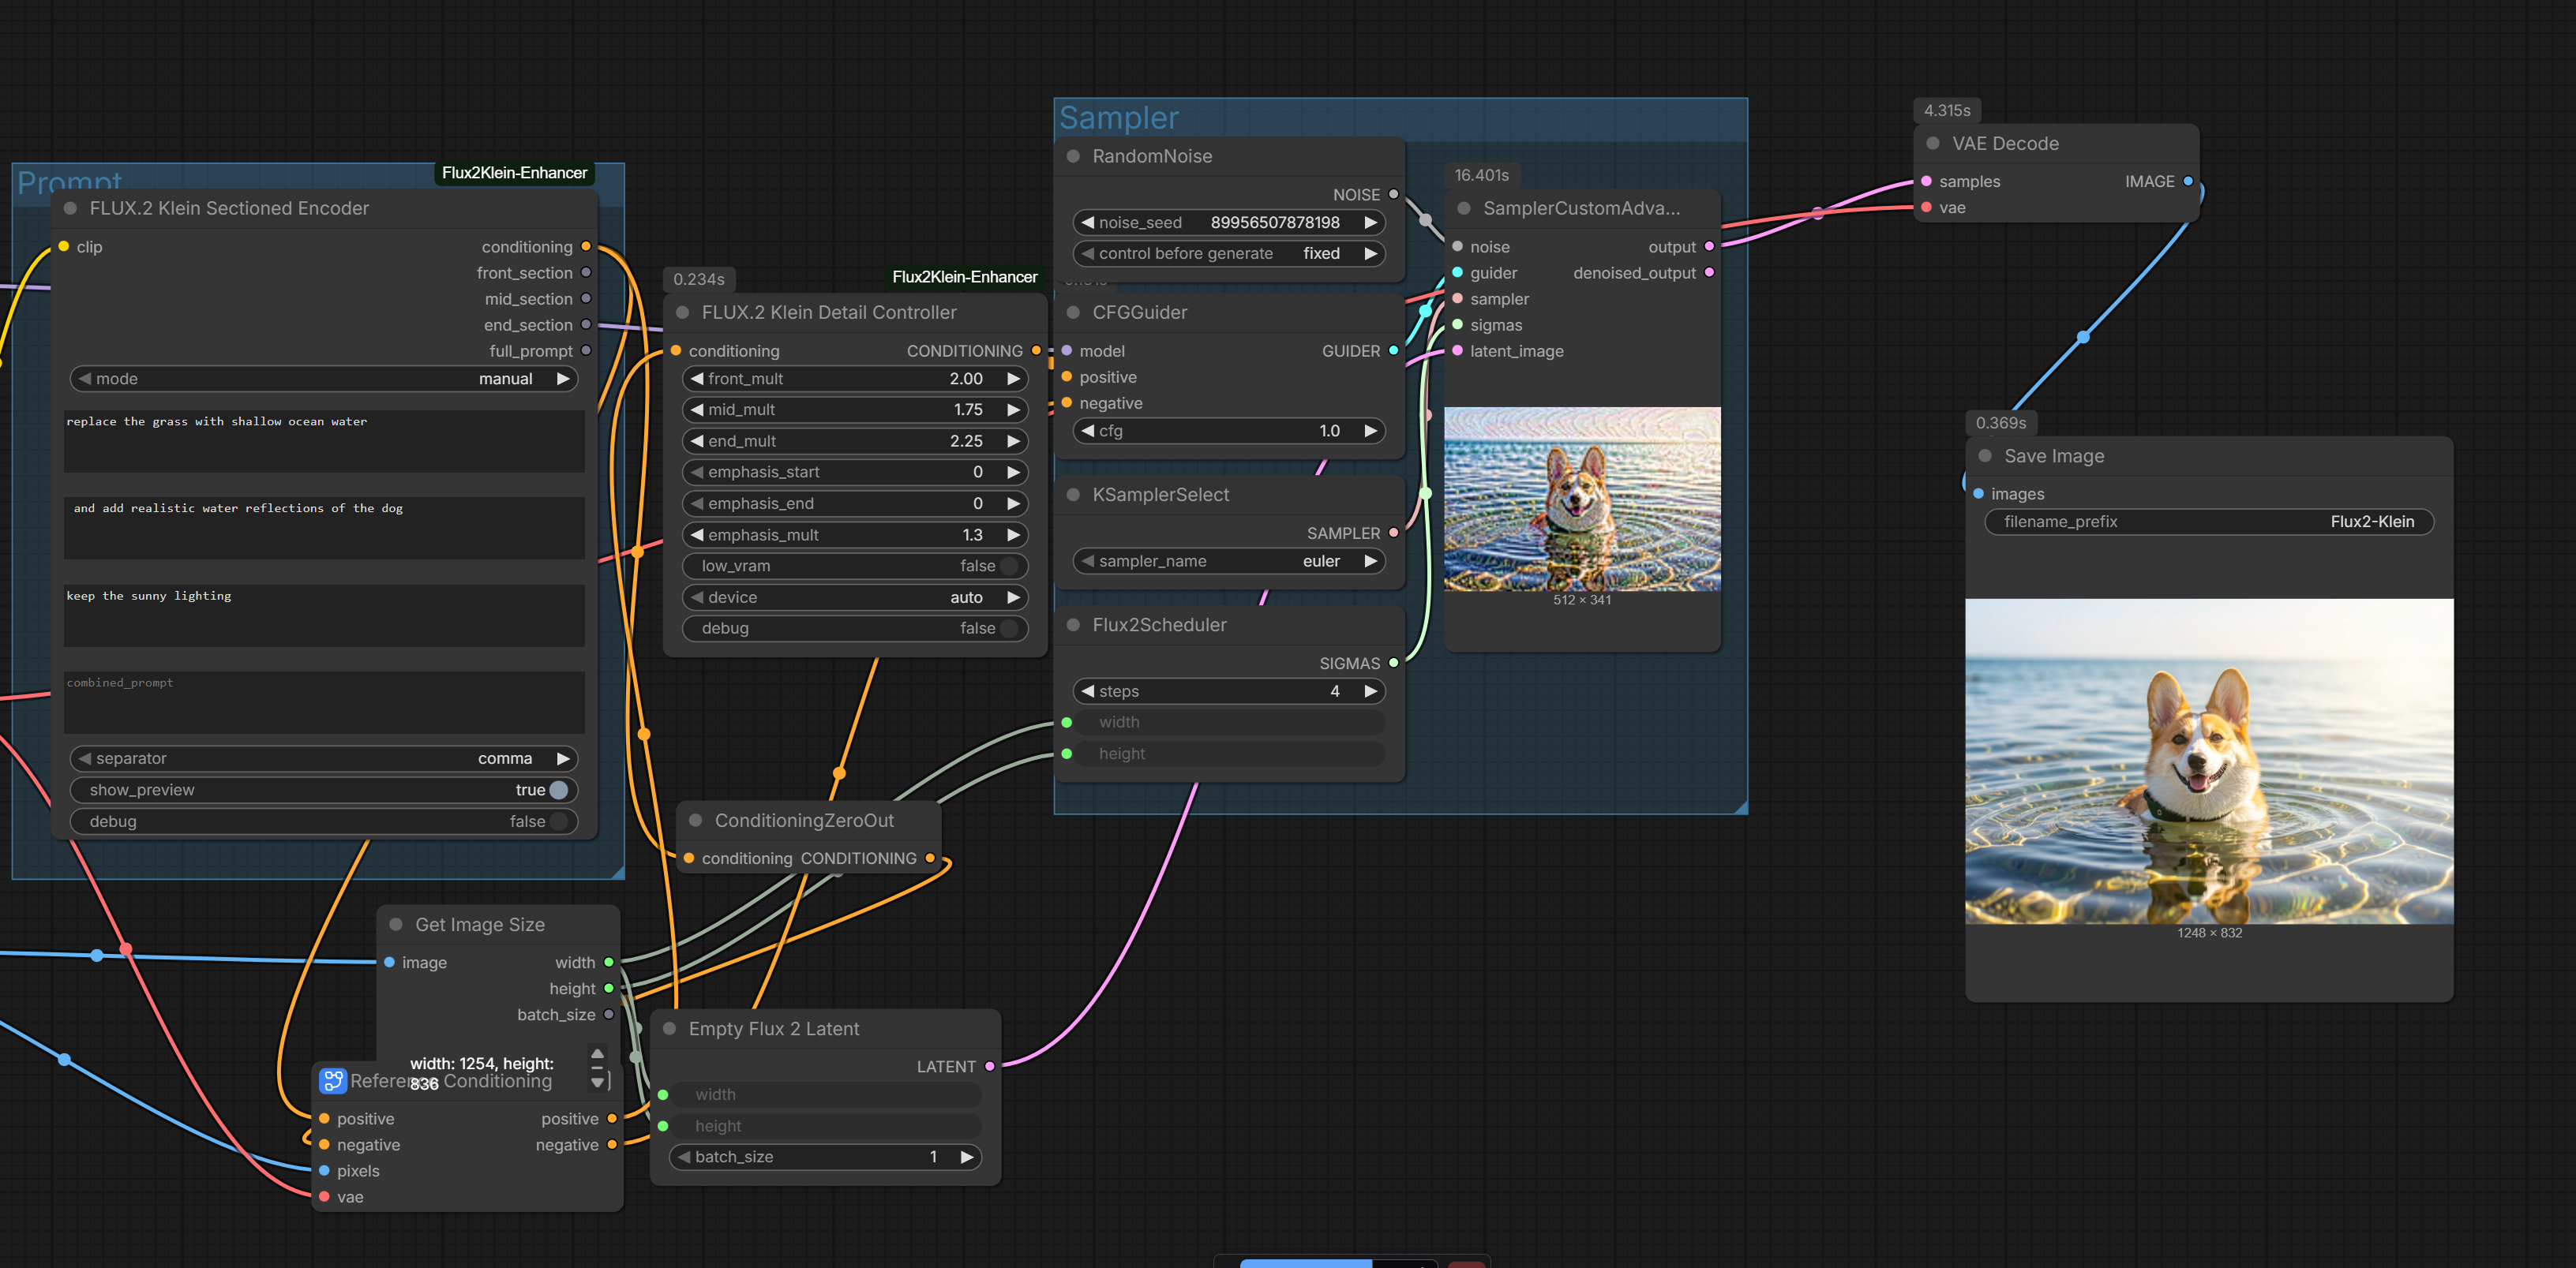Click the height field in Empty Flux 2 Latent
This screenshot has height=1268, width=2576.
pyautogui.click(x=825, y=1126)
